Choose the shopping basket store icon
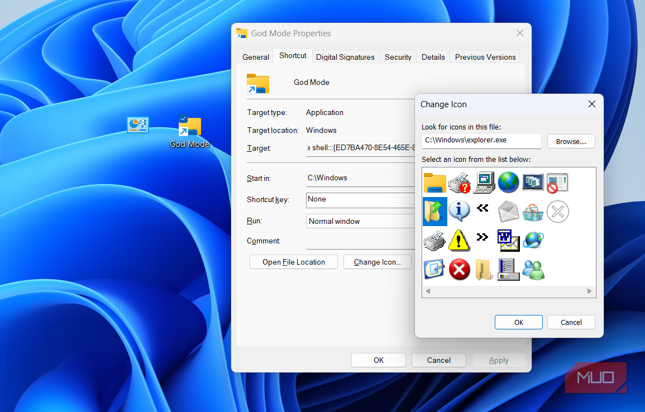Viewport: 645px width, 412px height. pyautogui.click(x=533, y=212)
